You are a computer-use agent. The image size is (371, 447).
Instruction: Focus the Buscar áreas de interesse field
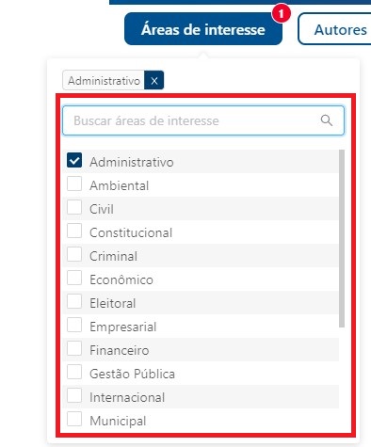(x=203, y=120)
